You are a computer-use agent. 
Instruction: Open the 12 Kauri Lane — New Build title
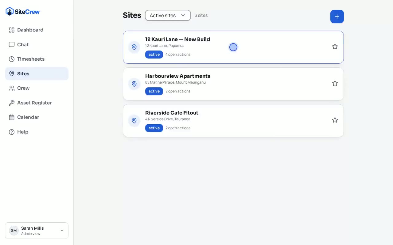(177, 39)
